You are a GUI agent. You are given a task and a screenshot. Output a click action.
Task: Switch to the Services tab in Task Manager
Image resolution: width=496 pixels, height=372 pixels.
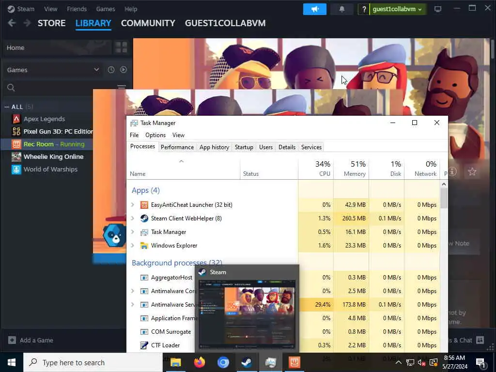(311, 147)
